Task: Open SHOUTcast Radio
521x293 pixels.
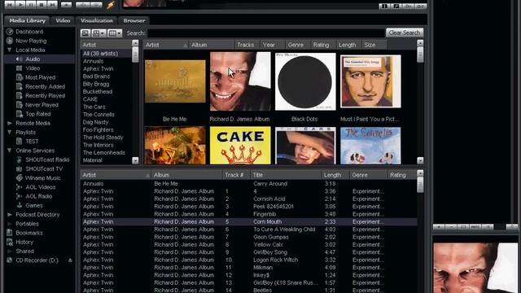Action: [x=47, y=160]
